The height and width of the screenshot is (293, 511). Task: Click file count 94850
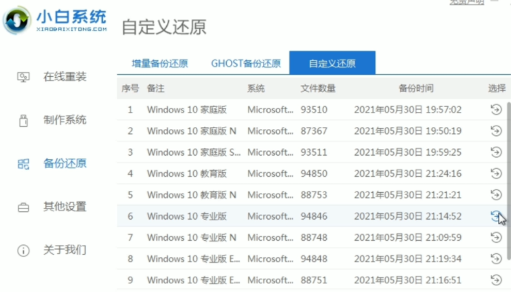coord(314,174)
